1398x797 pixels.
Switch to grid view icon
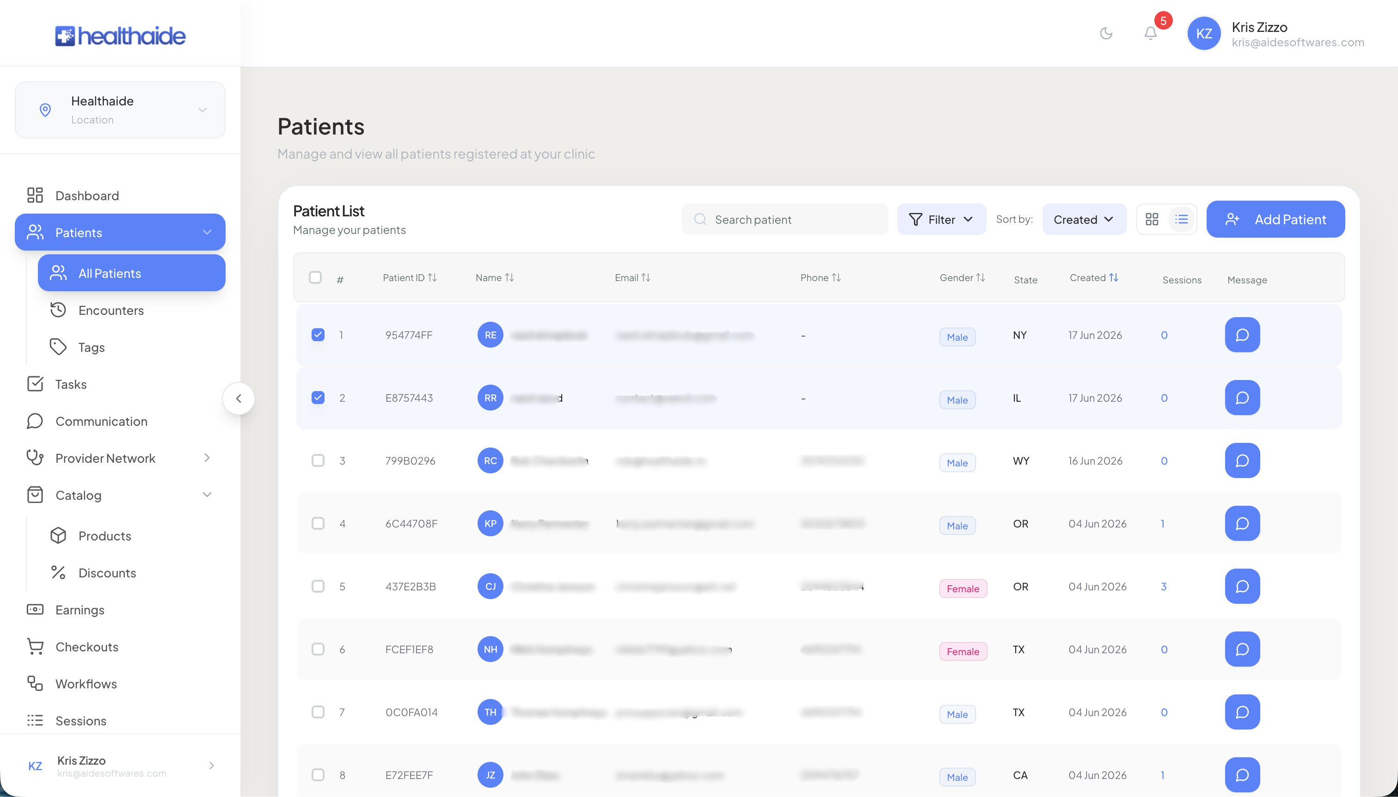click(1152, 219)
